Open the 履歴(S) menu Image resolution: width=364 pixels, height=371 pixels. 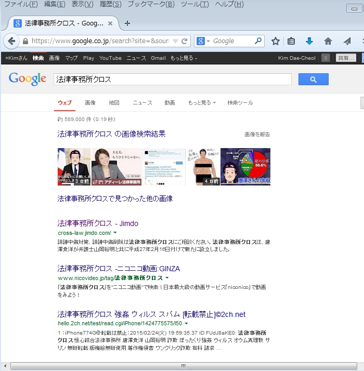(x=110, y=4)
